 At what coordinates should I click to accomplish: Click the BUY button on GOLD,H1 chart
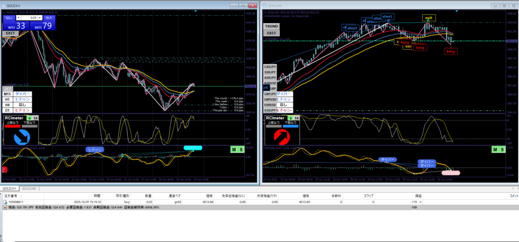tap(48, 18)
